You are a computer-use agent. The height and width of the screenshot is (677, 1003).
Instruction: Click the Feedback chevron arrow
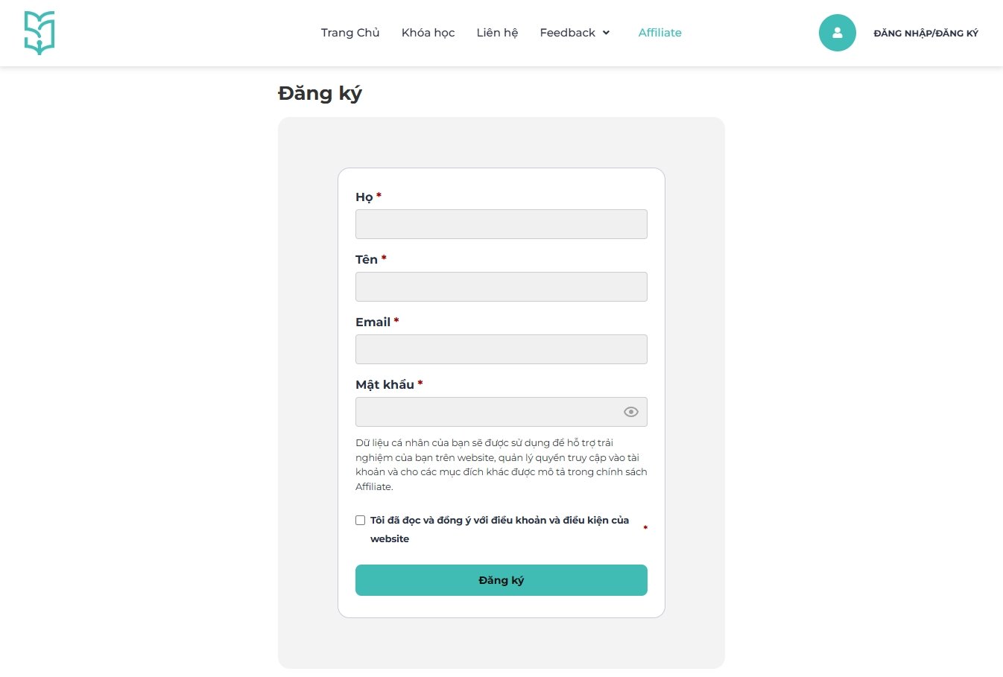tap(605, 33)
